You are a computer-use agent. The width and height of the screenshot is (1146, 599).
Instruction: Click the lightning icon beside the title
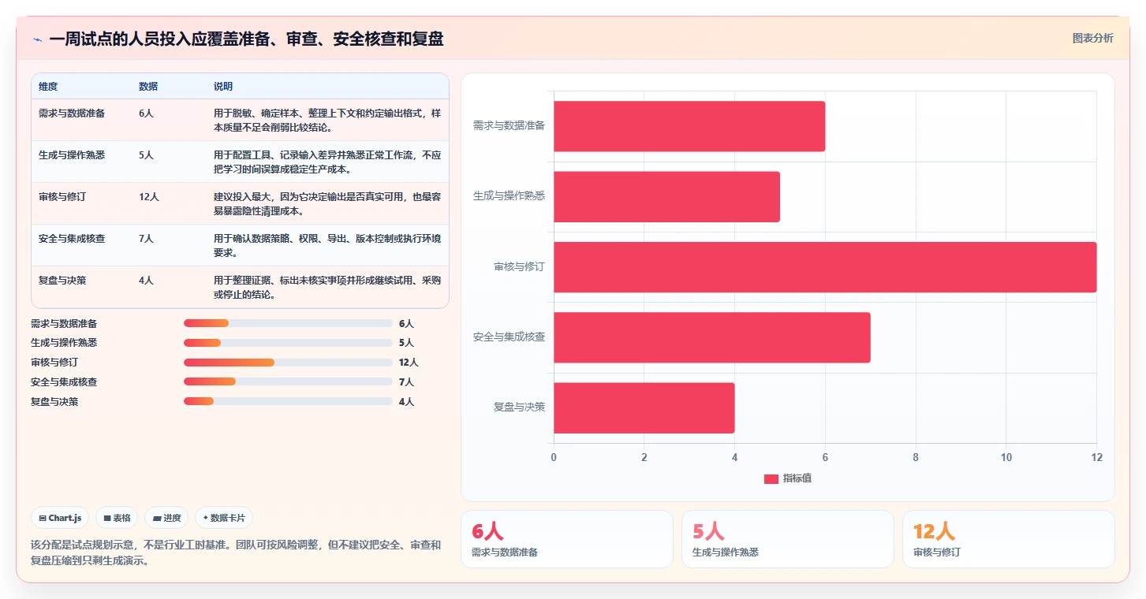(x=37, y=39)
